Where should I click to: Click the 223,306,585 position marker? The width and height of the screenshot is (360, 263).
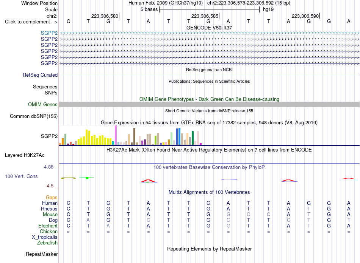pos(205,16)
